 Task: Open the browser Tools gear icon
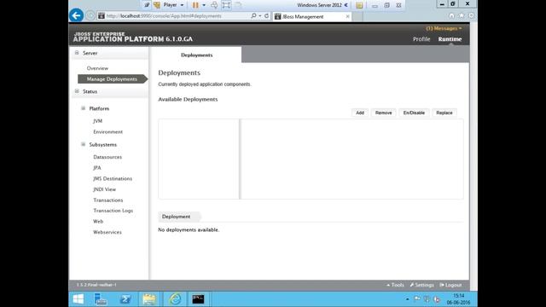coord(471,15)
